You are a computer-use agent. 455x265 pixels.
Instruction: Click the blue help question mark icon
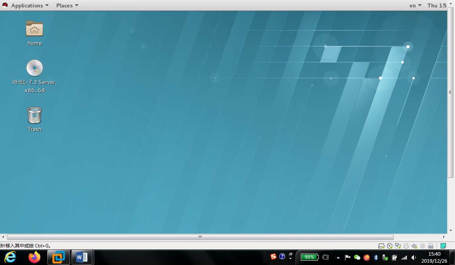(282, 256)
